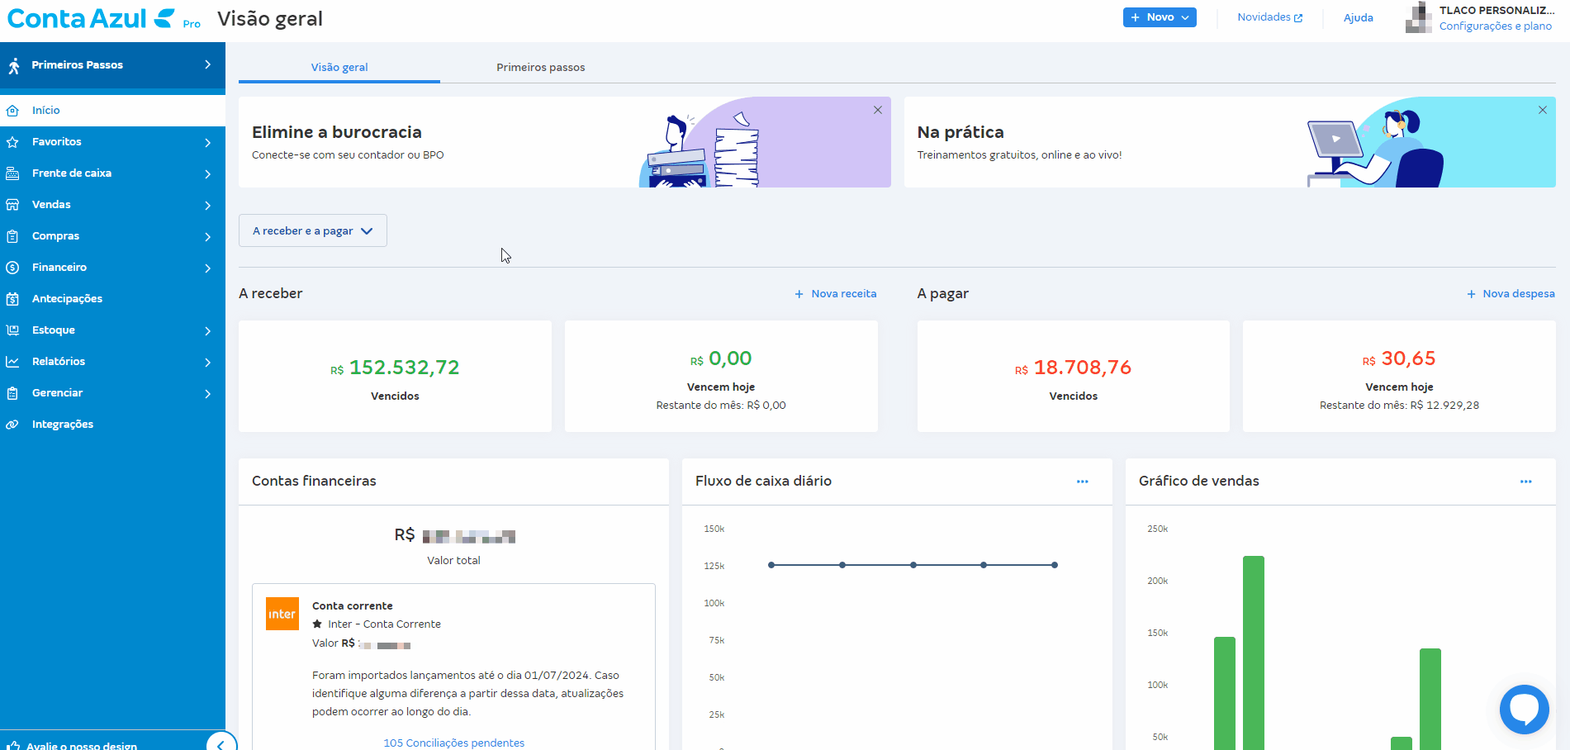
Task: Click the Conta Azul logo
Action: [92, 18]
